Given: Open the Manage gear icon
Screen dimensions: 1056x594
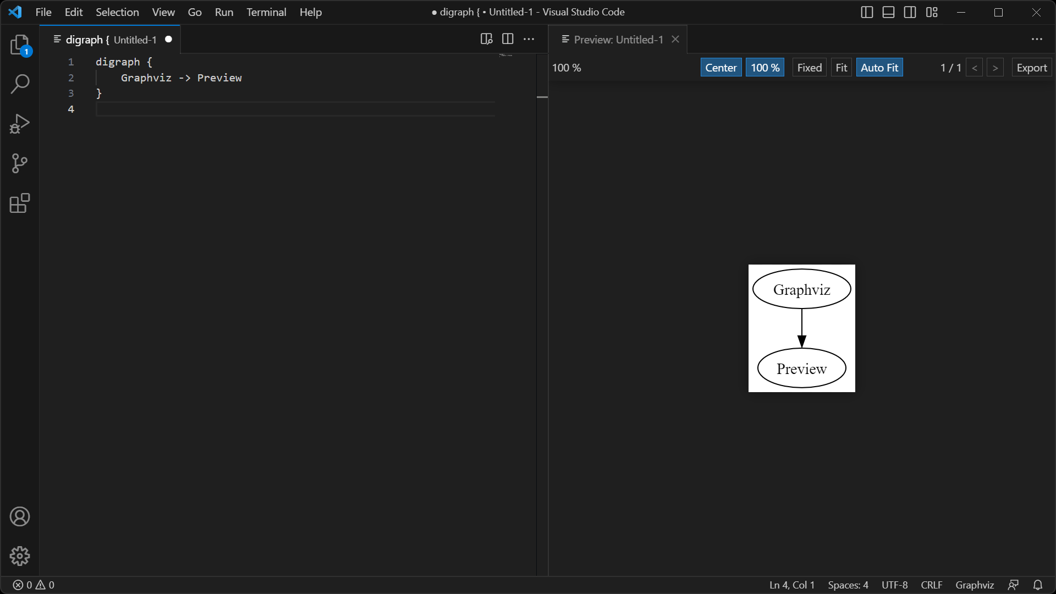Looking at the screenshot, I should tap(20, 556).
